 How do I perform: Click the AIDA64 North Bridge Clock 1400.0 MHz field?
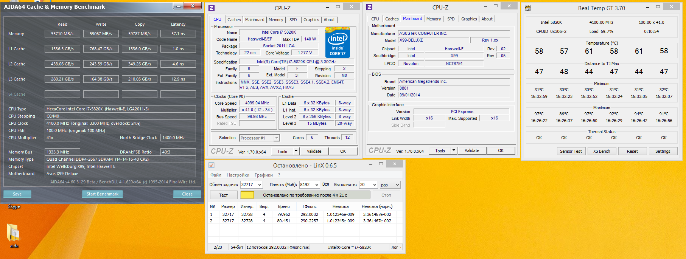178,138
